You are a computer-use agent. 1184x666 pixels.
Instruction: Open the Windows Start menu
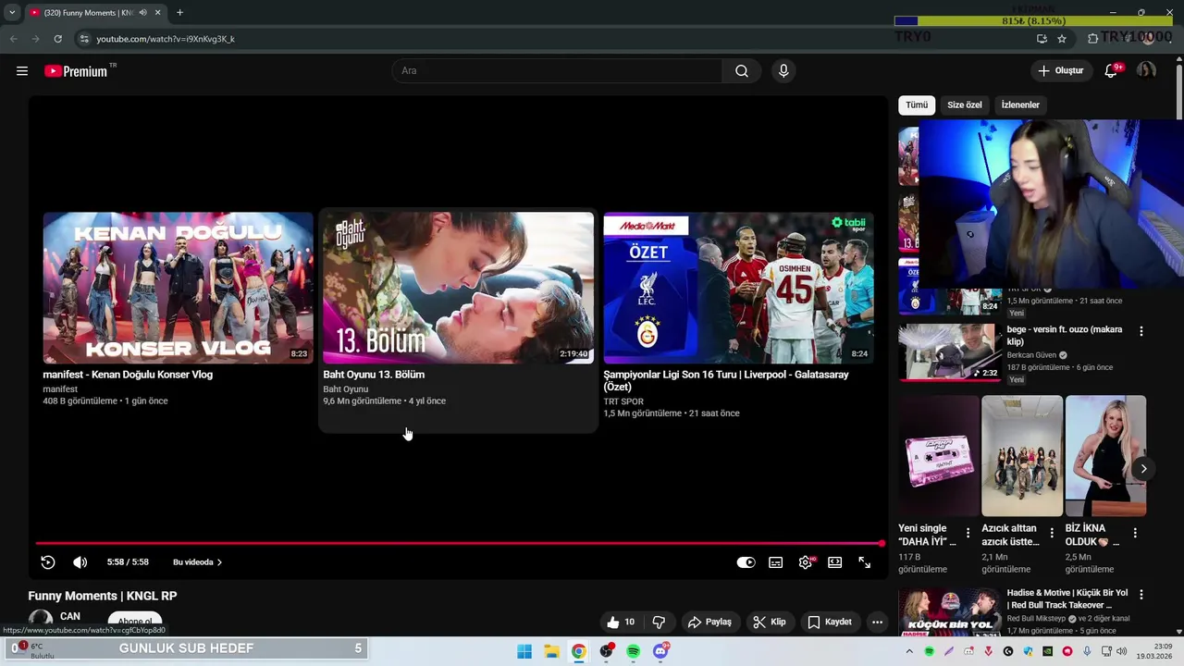coord(524,652)
